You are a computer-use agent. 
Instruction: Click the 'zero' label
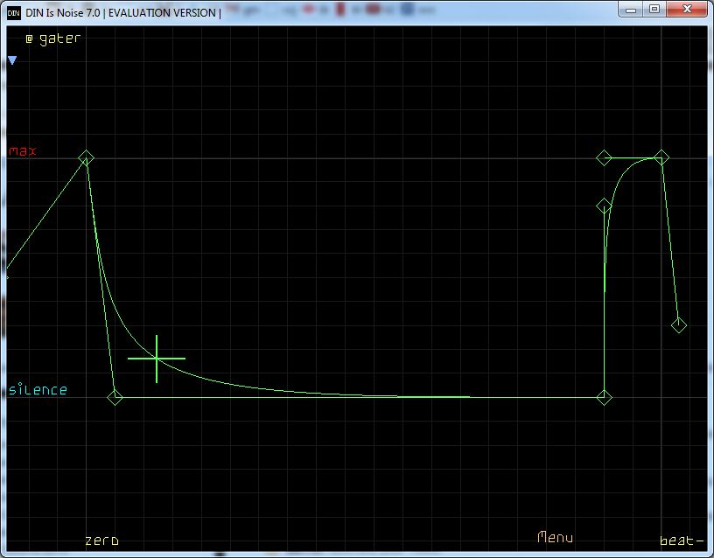(x=101, y=541)
